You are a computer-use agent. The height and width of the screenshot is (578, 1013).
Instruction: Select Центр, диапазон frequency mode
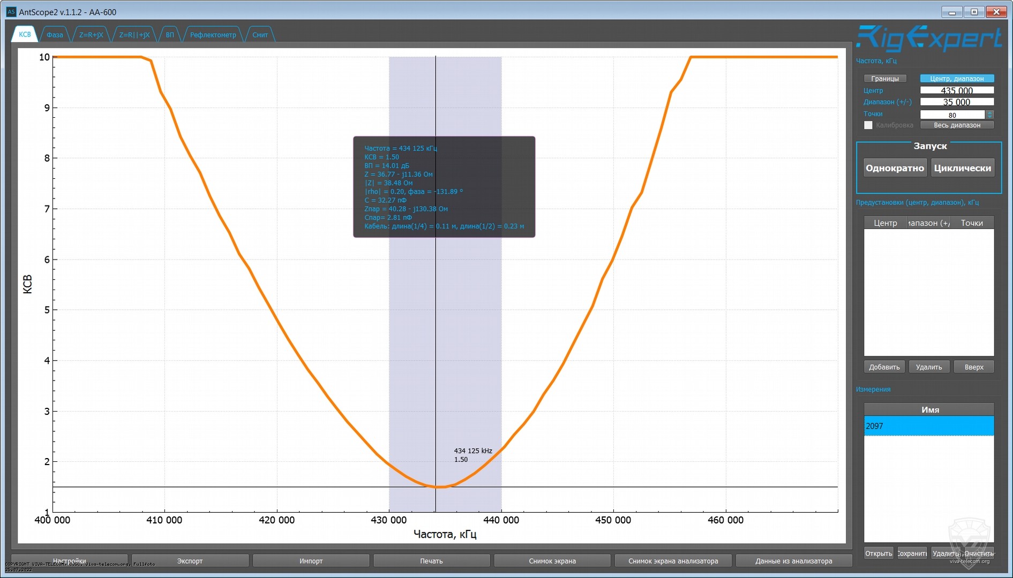(x=957, y=79)
